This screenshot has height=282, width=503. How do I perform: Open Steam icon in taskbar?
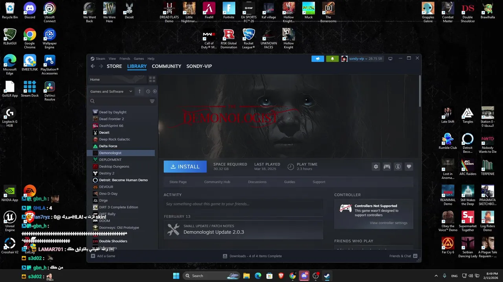(x=327, y=276)
